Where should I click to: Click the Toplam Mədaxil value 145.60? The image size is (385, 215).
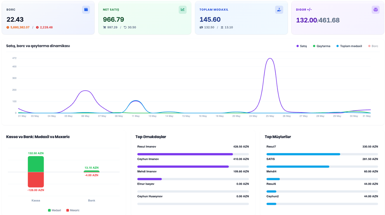pyautogui.click(x=210, y=20)
